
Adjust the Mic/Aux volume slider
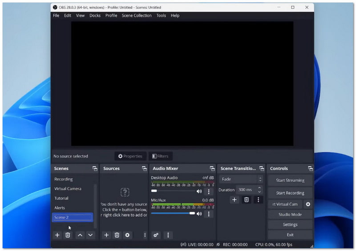click(173, 213)
